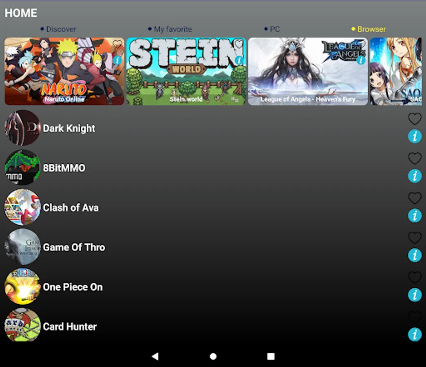426x367 pixels.
Task: Open info for the Naruto Online card
Action: [118, 60]
